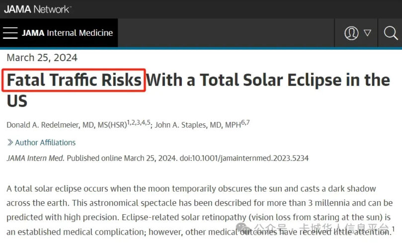Open the user account profile icon
Image resolution: width=402 pixels, height=245 pixels.
[351, 33]
